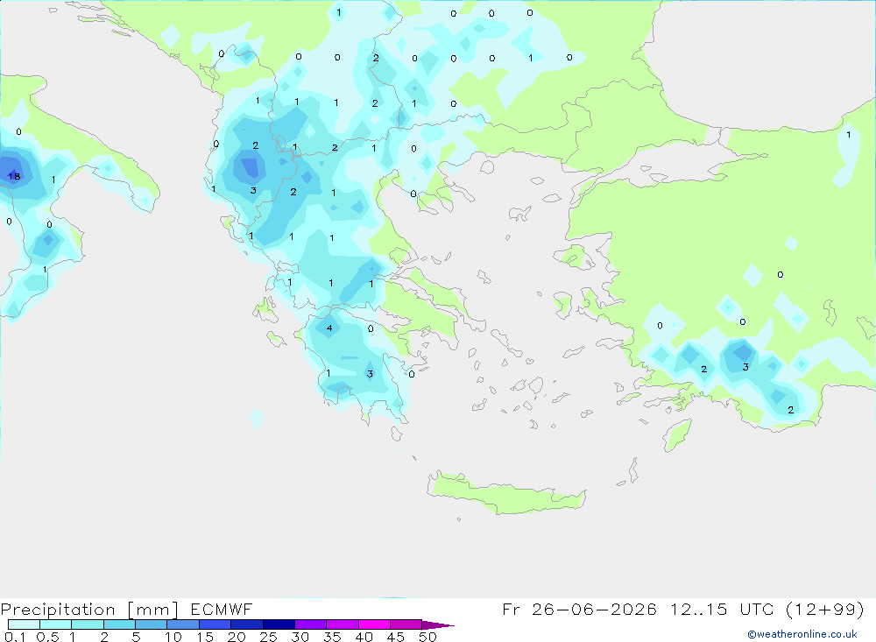Click the 'ECMWF' model label
876x642 pixels.
(x=222, y=609)
